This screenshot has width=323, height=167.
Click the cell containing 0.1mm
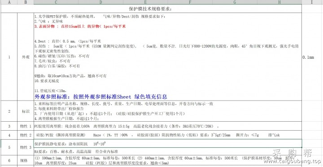(x=312, y=57)
